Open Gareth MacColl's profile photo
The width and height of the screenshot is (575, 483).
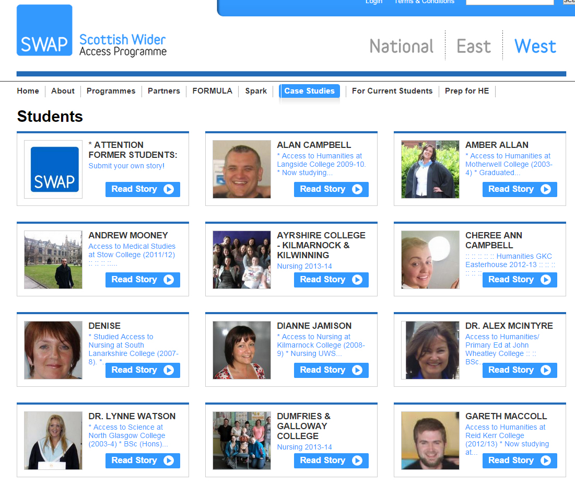click(430, 441)
